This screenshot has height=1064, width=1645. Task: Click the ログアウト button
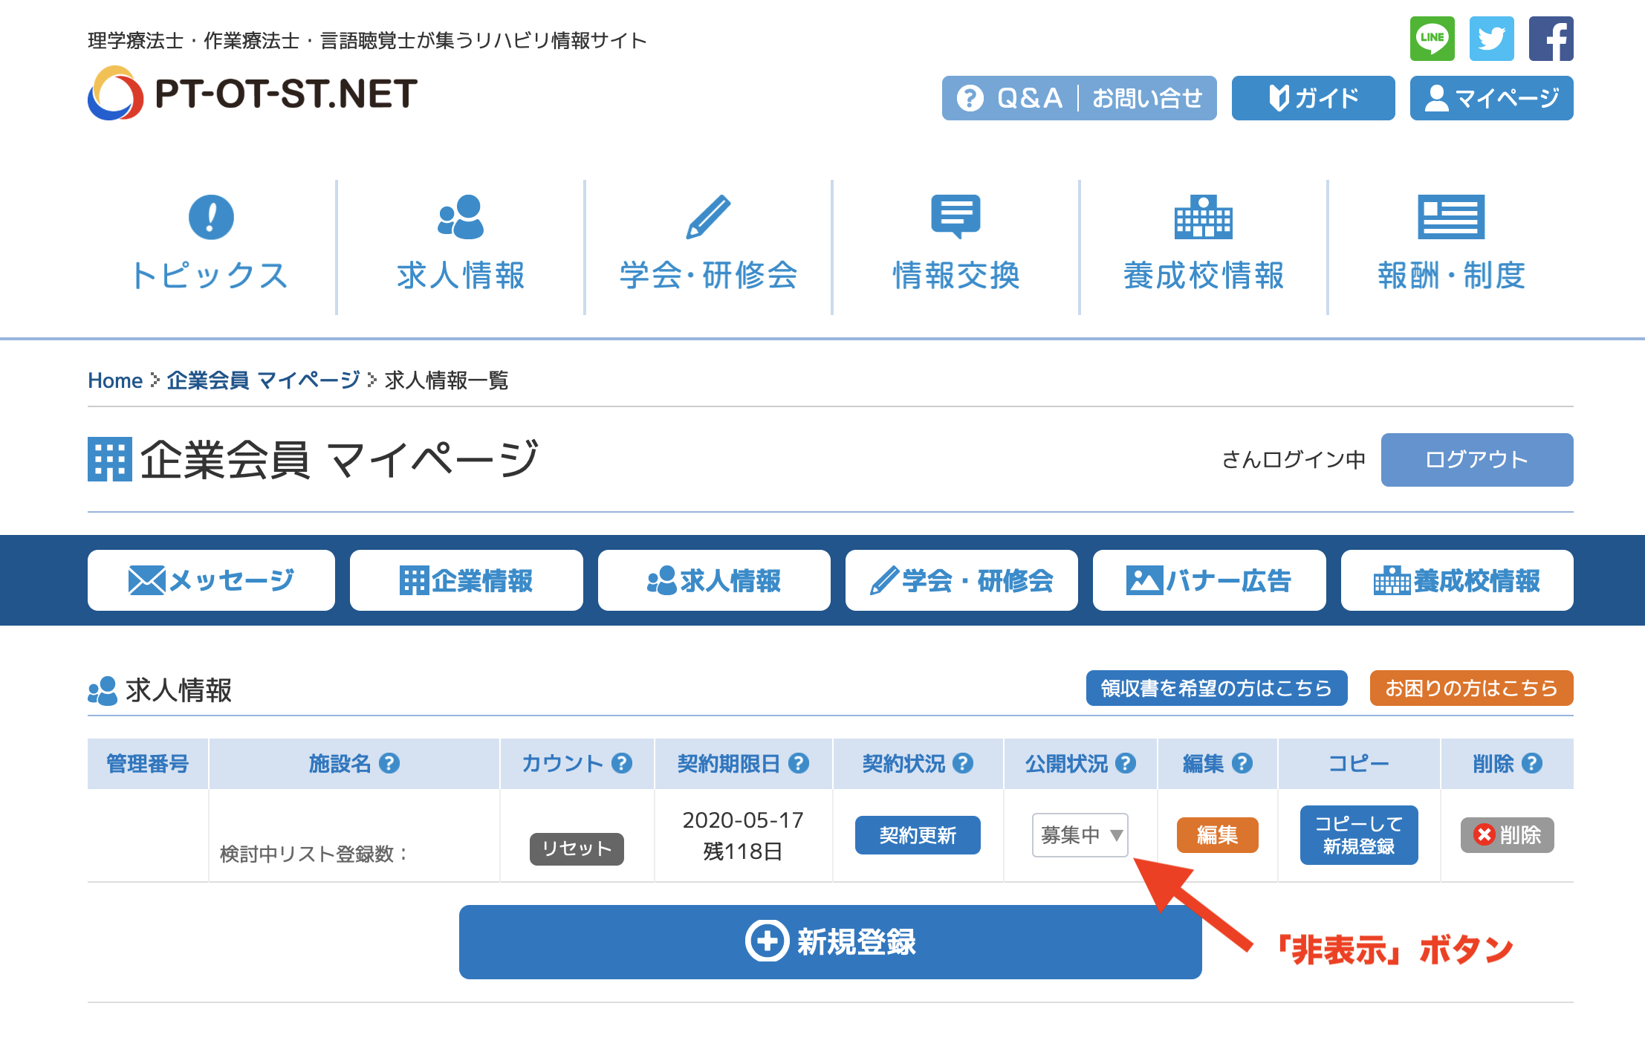(1476, 460)
